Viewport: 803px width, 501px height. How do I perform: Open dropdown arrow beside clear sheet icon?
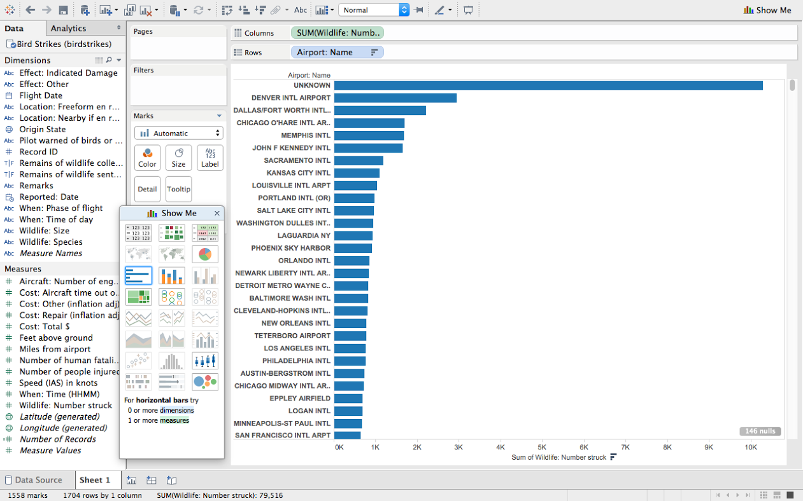[x=157, y=10]
